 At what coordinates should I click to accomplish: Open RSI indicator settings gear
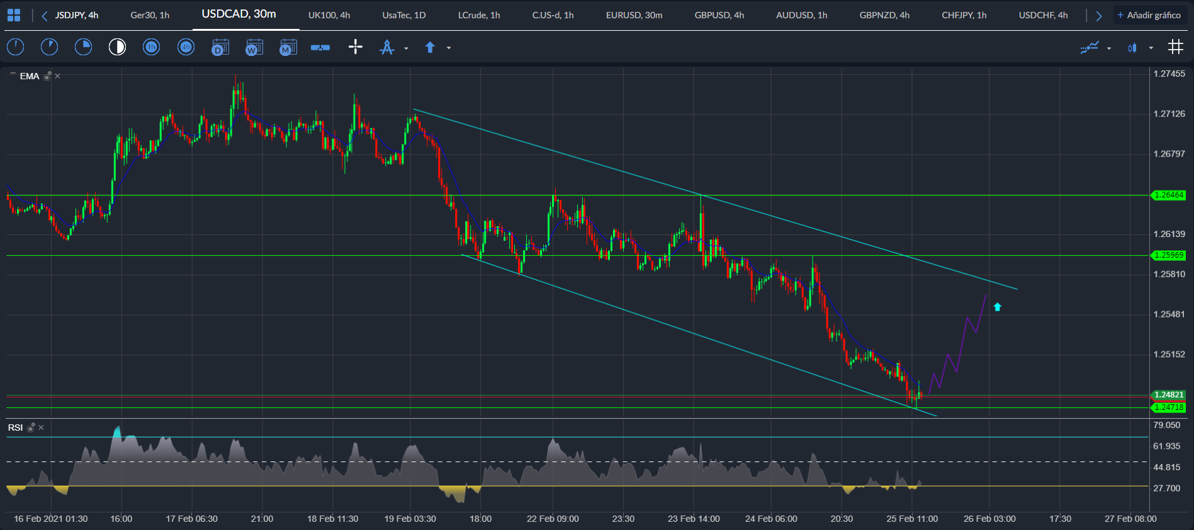(x=31, y=428)
